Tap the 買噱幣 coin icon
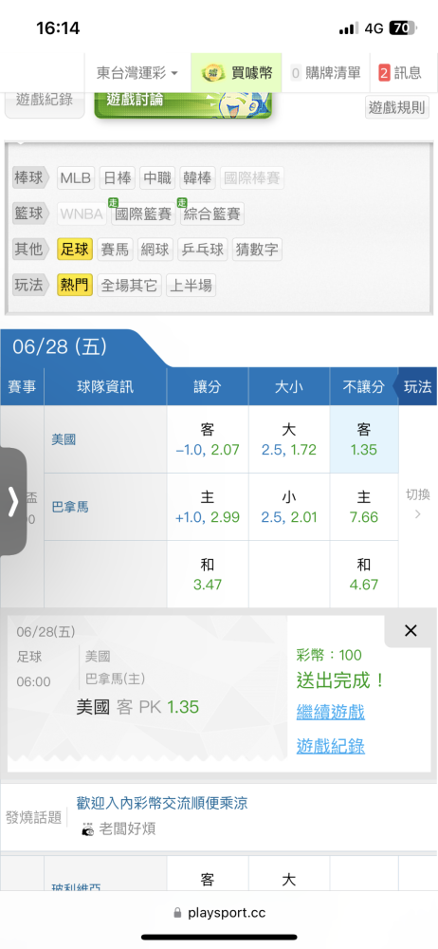438x949 pixels. coord(213,73)
